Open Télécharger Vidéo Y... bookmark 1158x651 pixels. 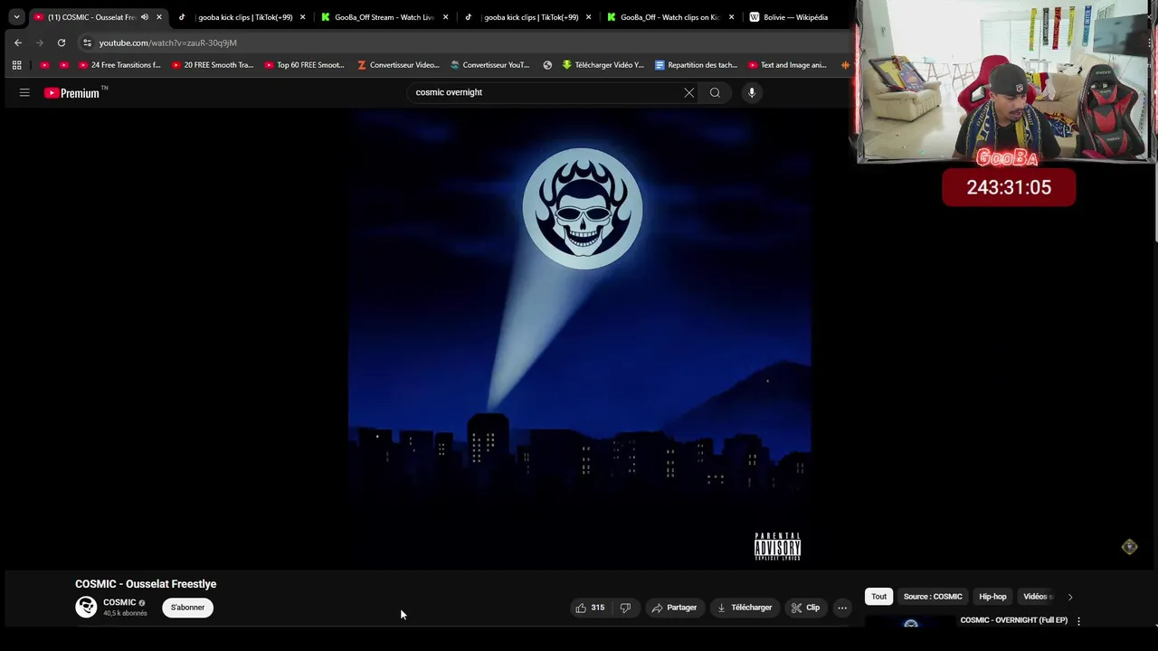click(x=603, y=65)
